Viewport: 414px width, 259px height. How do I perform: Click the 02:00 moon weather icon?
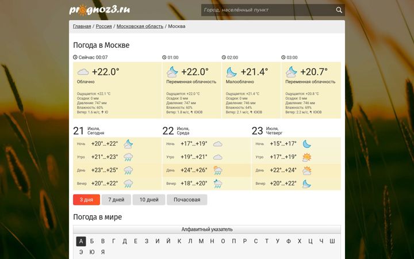coord(232,72)
